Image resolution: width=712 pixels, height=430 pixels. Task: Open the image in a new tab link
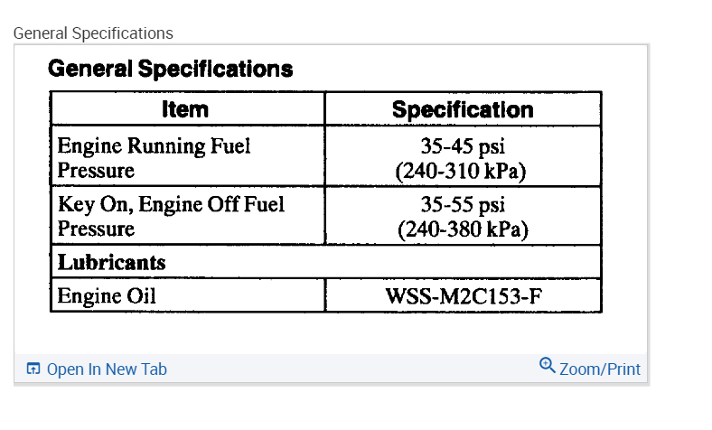[107, 369]
